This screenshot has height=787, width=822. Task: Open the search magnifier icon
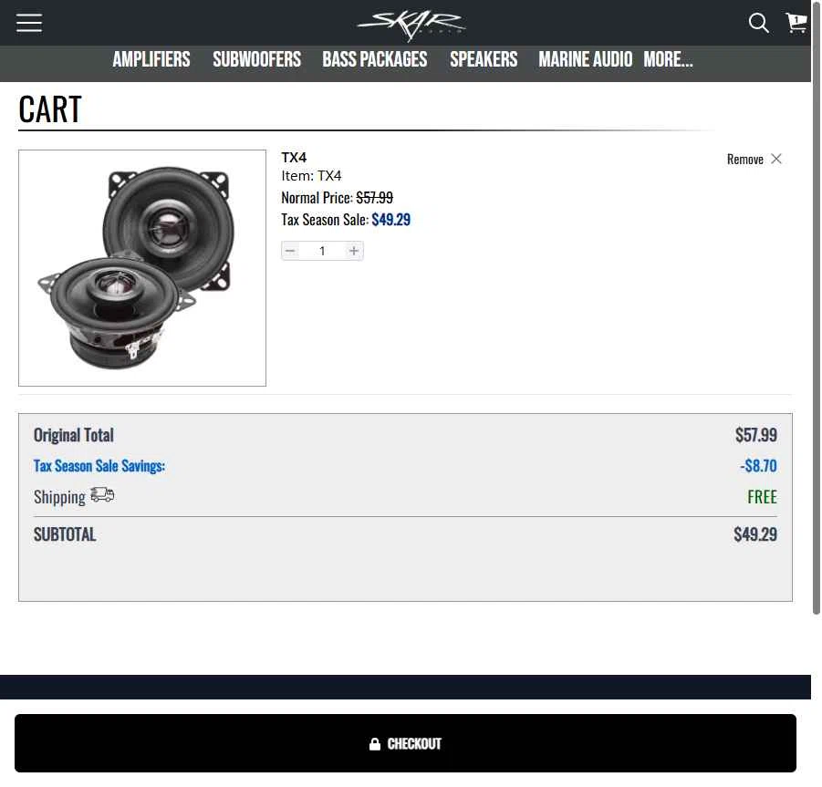tap(758, 23)
